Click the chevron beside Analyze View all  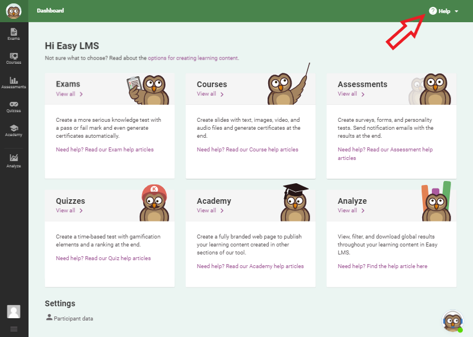[x=363, y=211]
